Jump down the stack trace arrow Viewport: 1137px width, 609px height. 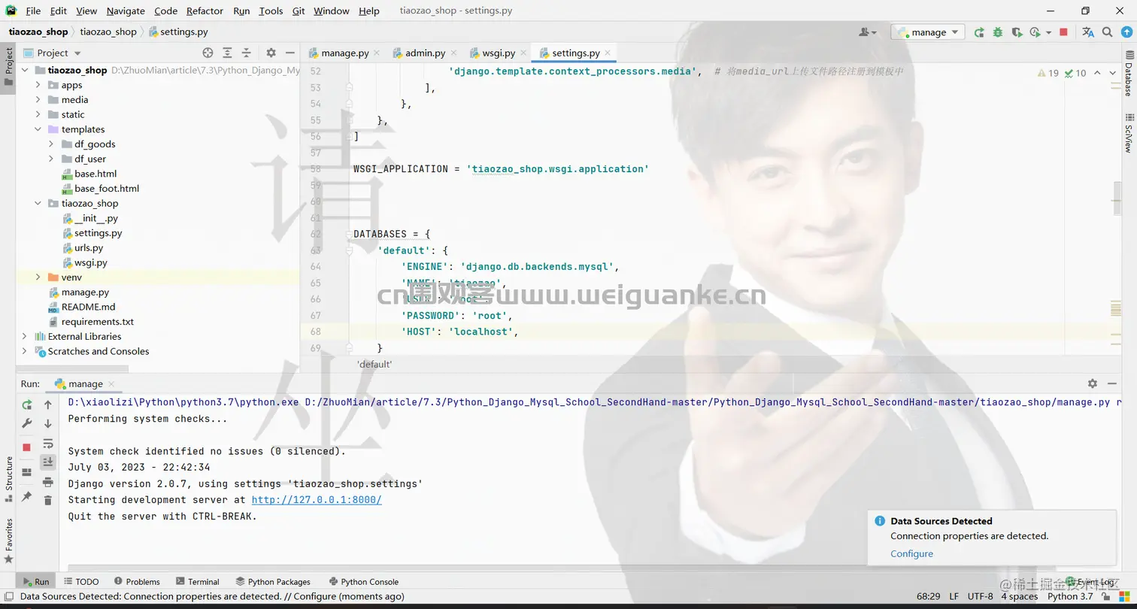(x=48, y=423)
